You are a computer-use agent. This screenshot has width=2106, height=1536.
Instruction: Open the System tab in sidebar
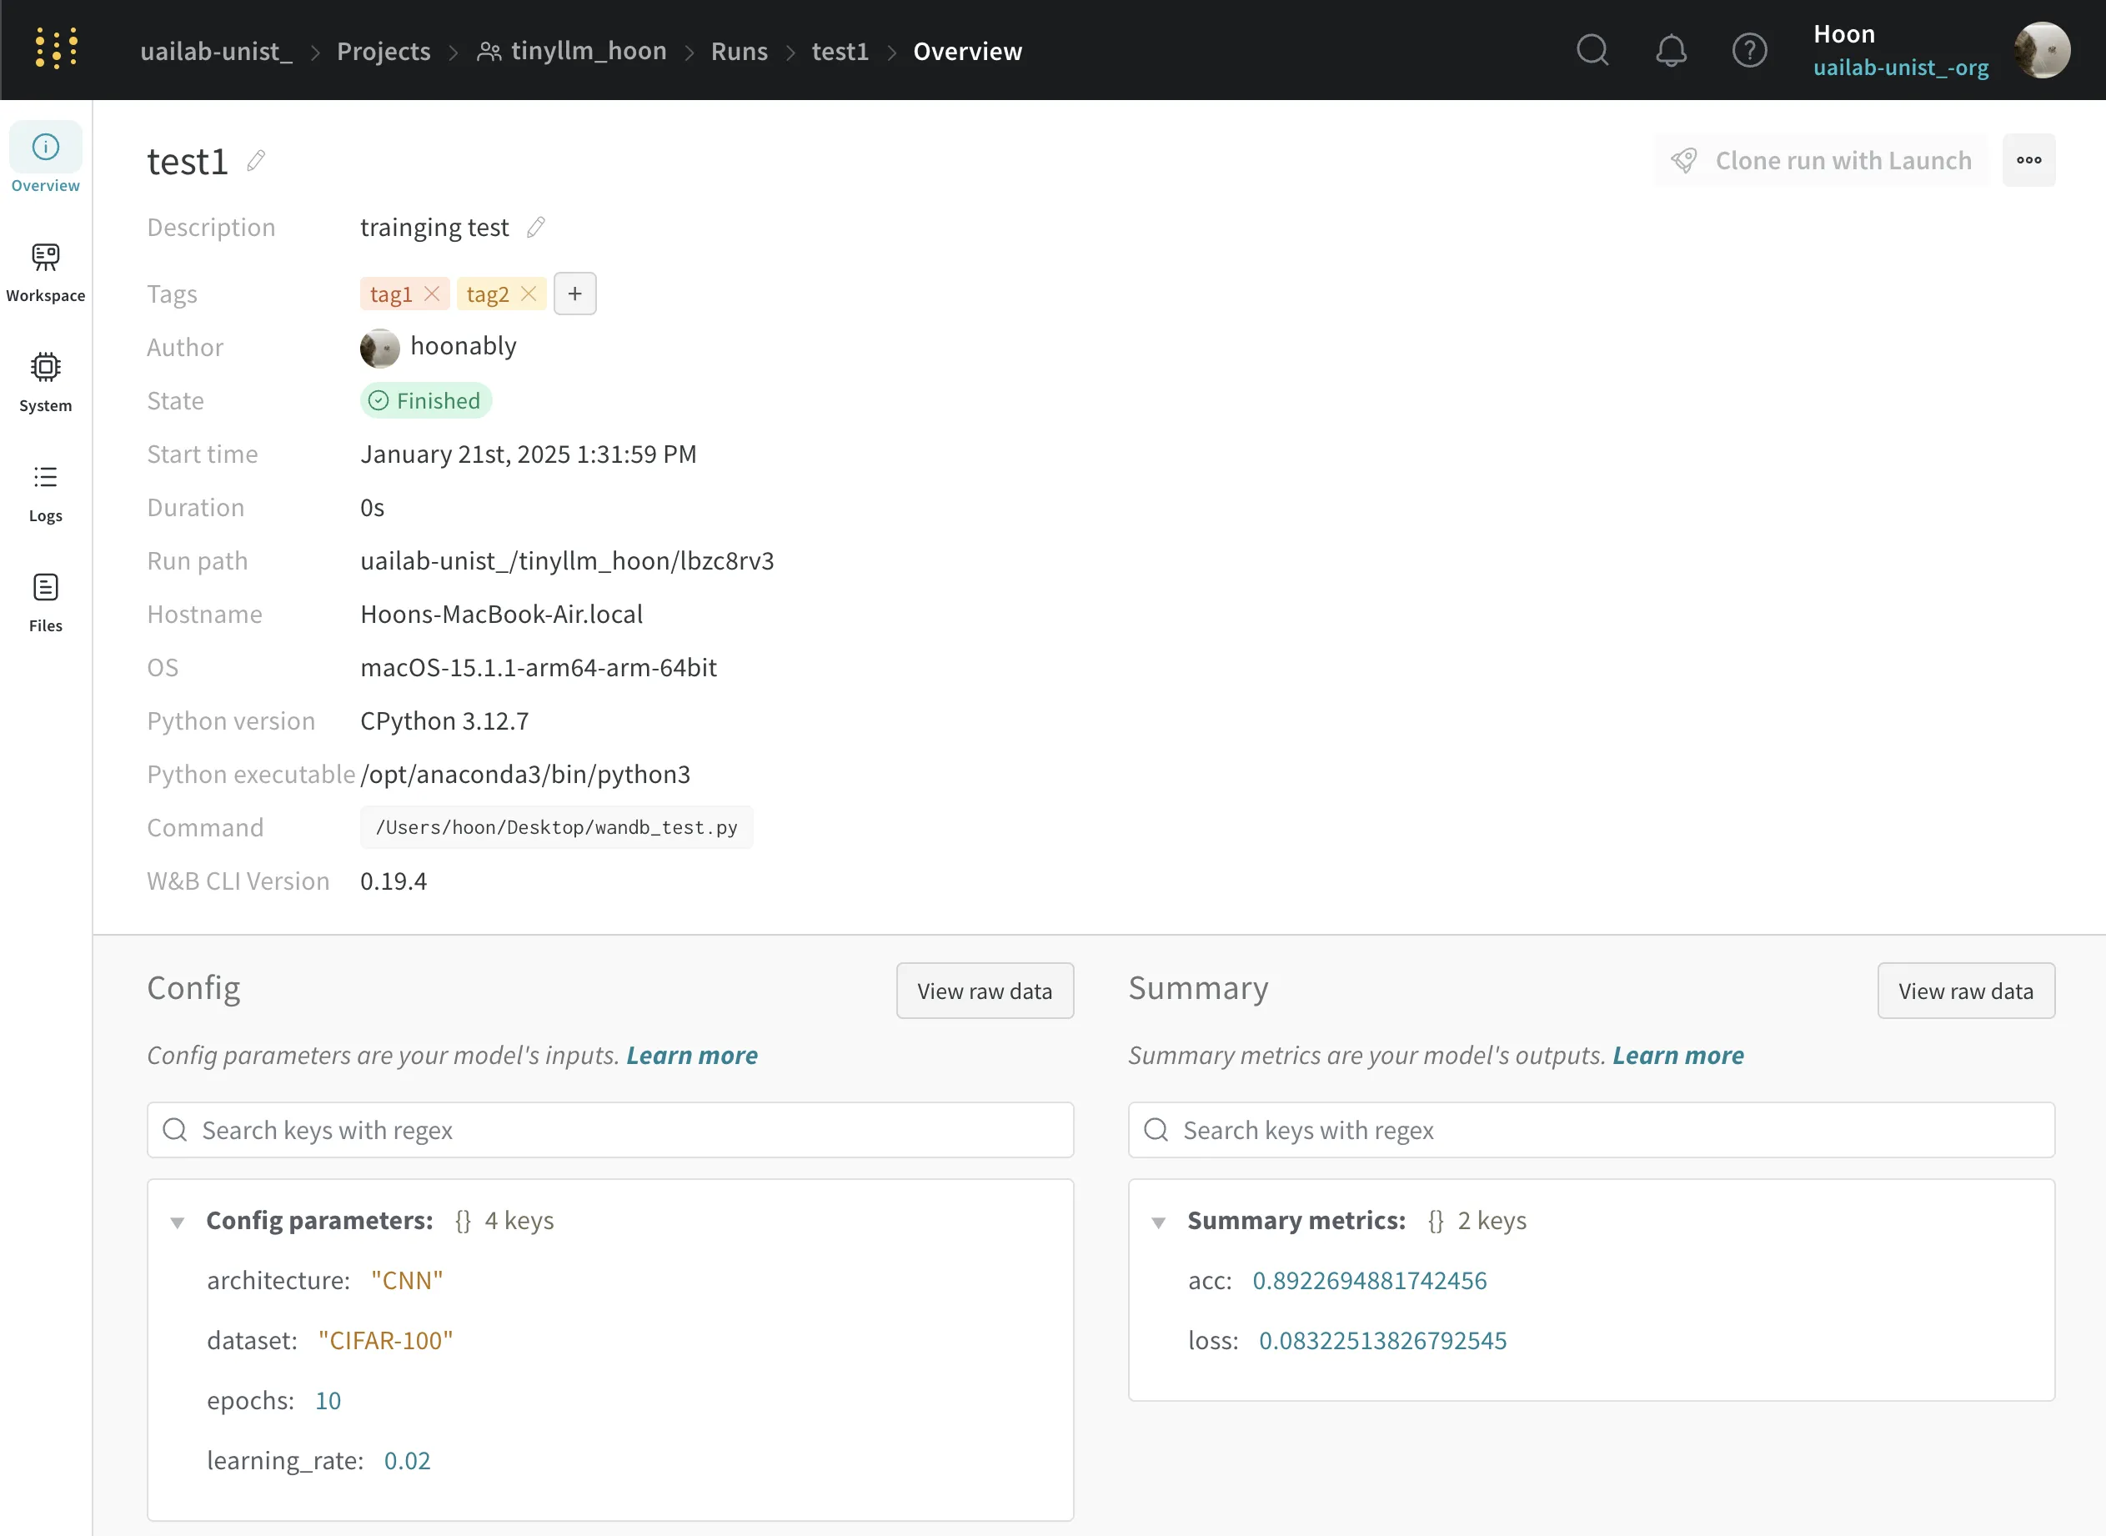click(46, 381)
